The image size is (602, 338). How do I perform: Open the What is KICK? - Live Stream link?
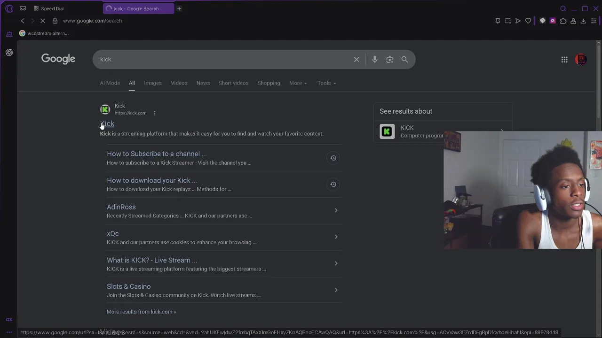point(152,260)
